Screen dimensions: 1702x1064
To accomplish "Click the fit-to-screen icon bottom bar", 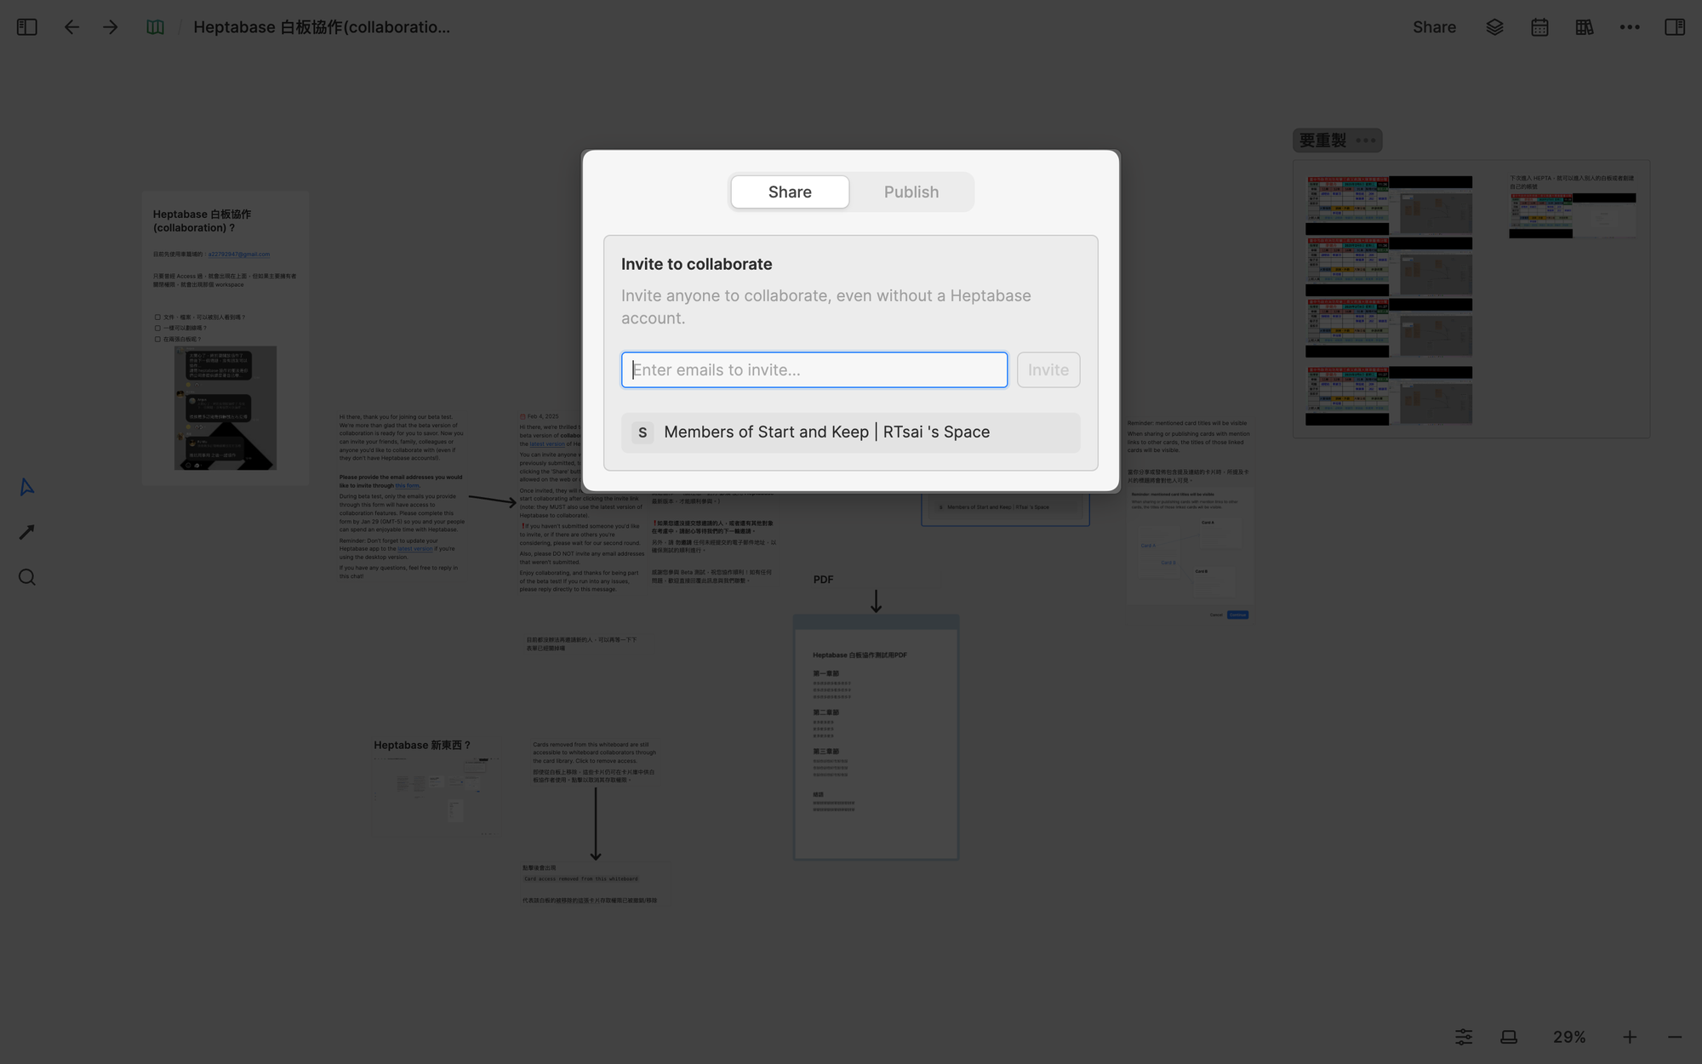I will 1510,1037.
